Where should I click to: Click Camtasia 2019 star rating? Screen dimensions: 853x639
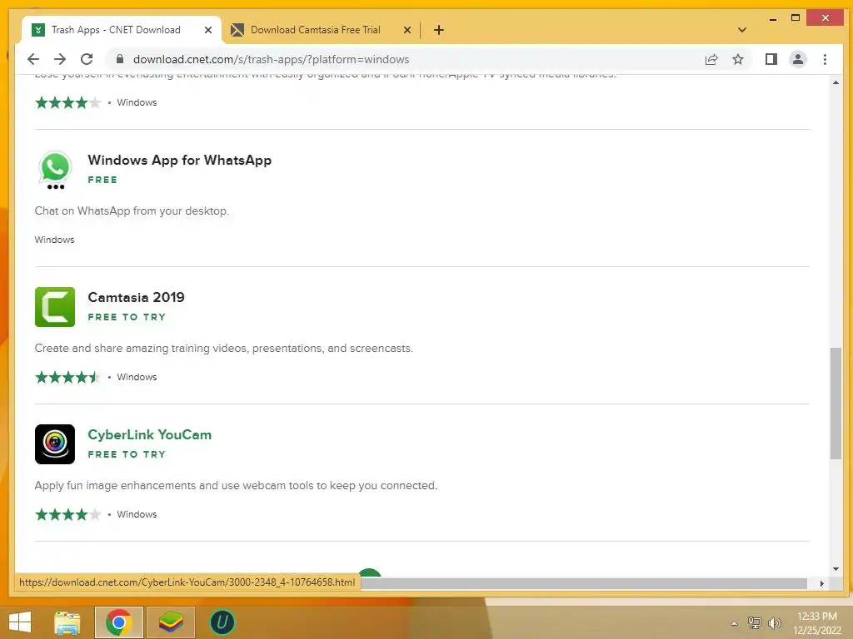[68, 377]
